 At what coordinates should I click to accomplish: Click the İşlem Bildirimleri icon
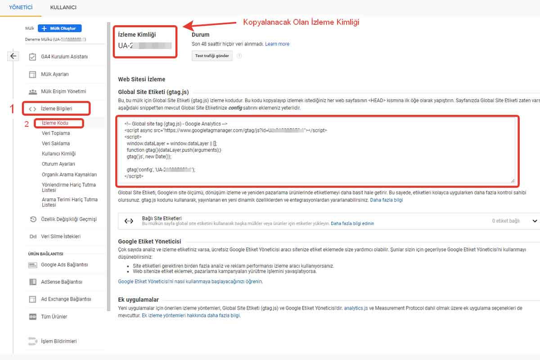[32, 341]
